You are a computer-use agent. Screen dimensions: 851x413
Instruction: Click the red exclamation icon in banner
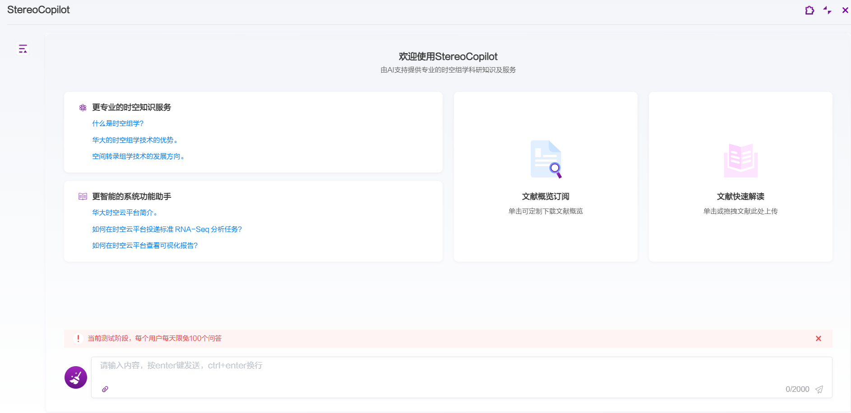pos(78,338)
